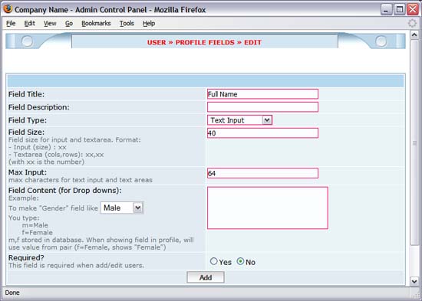Open the example Male gender dropdown
Image resolution: width=422 pixels, height=301 pixels.
122,208
